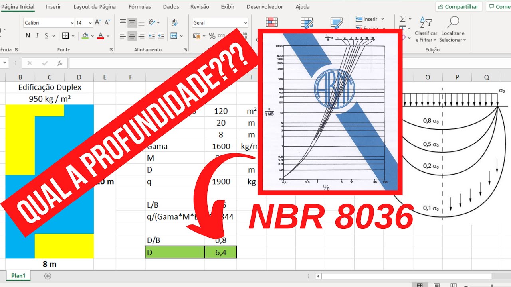Add a new sheet
511x287 pixels.
pos(48,276)
